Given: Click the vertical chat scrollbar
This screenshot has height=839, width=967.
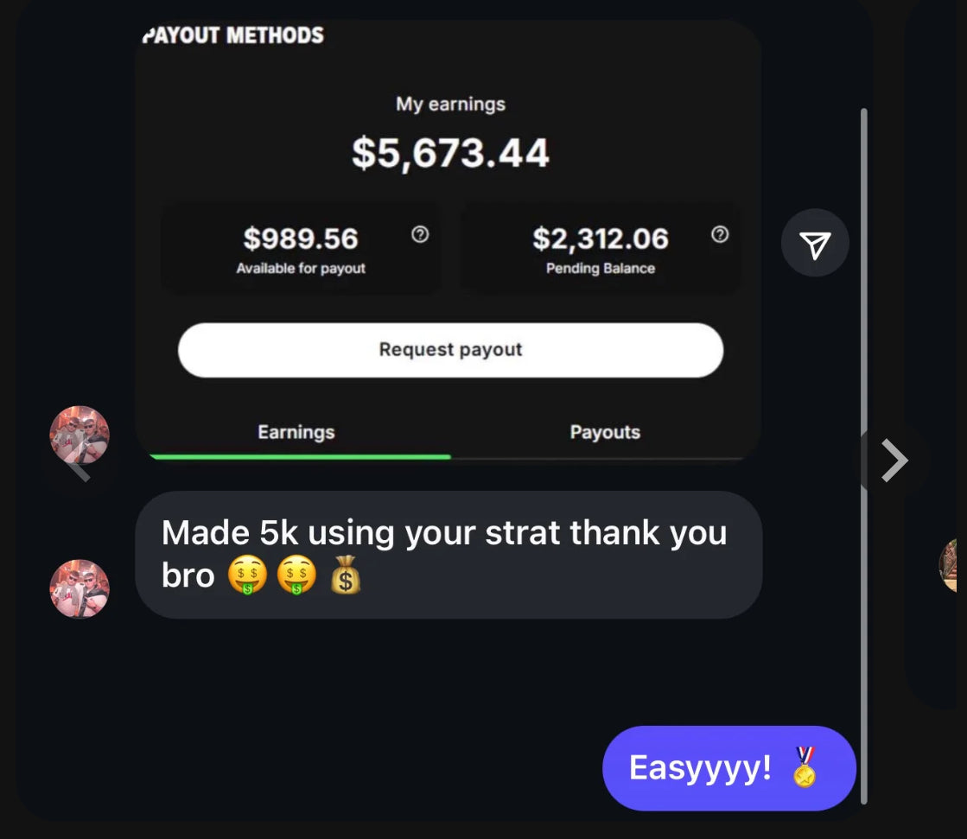Looking at the screenshot, I should [863, 456].
